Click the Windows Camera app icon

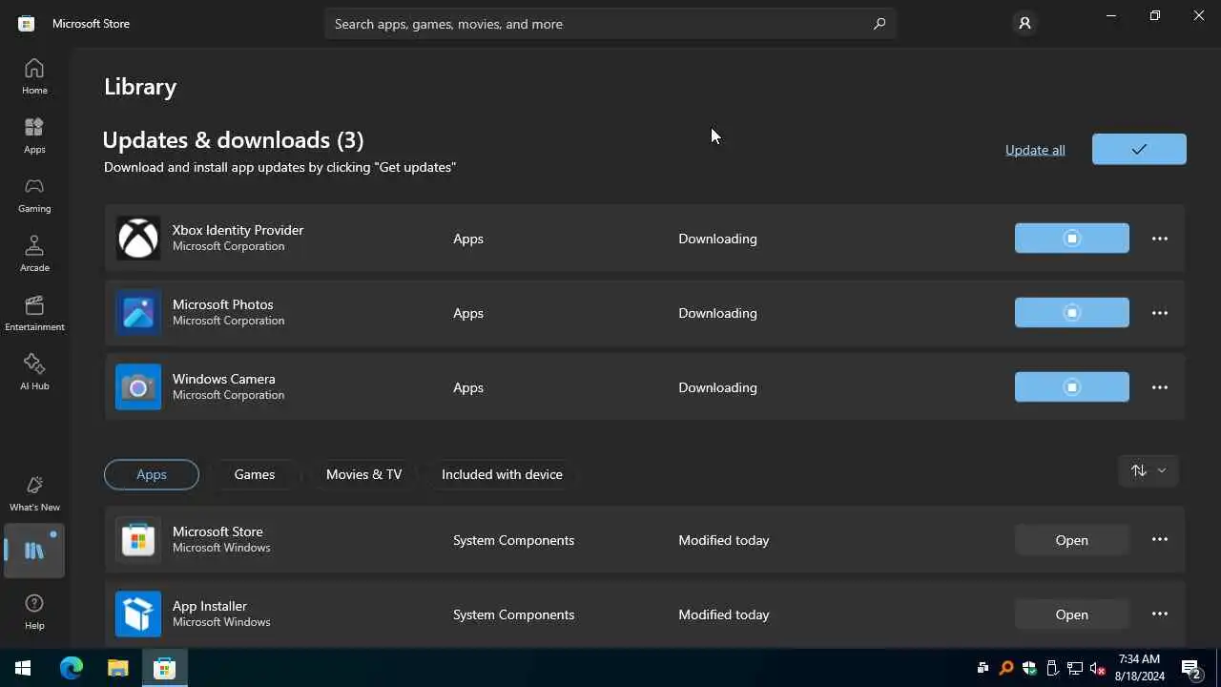click(138, 386)
